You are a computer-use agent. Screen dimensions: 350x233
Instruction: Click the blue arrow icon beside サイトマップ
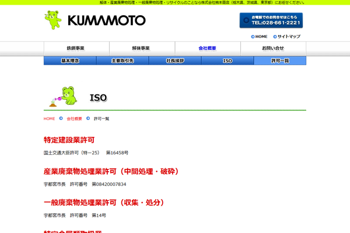point(275,37)
